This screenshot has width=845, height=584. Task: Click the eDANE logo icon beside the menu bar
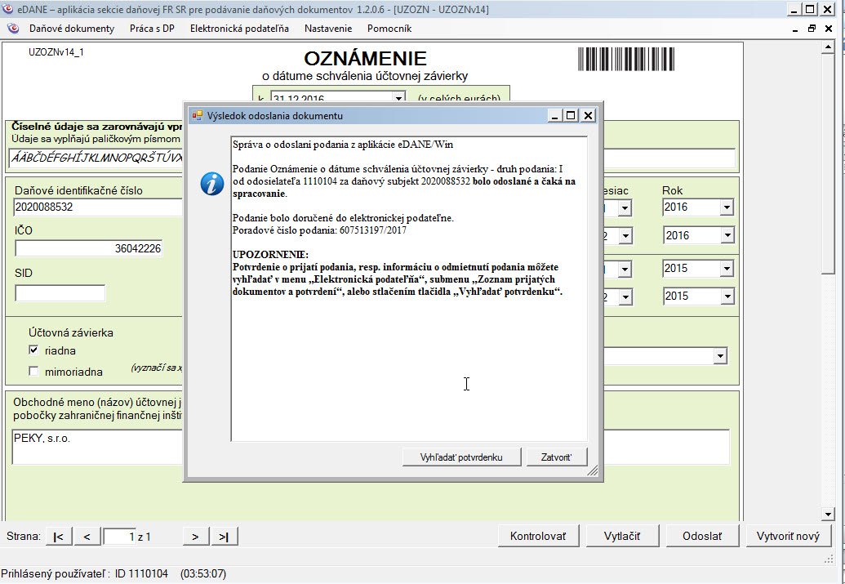coord(13,29)
